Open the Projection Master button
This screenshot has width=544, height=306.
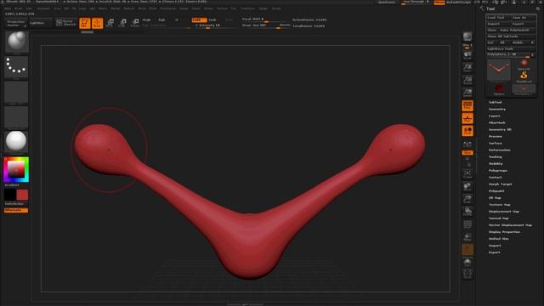[16, 23]
